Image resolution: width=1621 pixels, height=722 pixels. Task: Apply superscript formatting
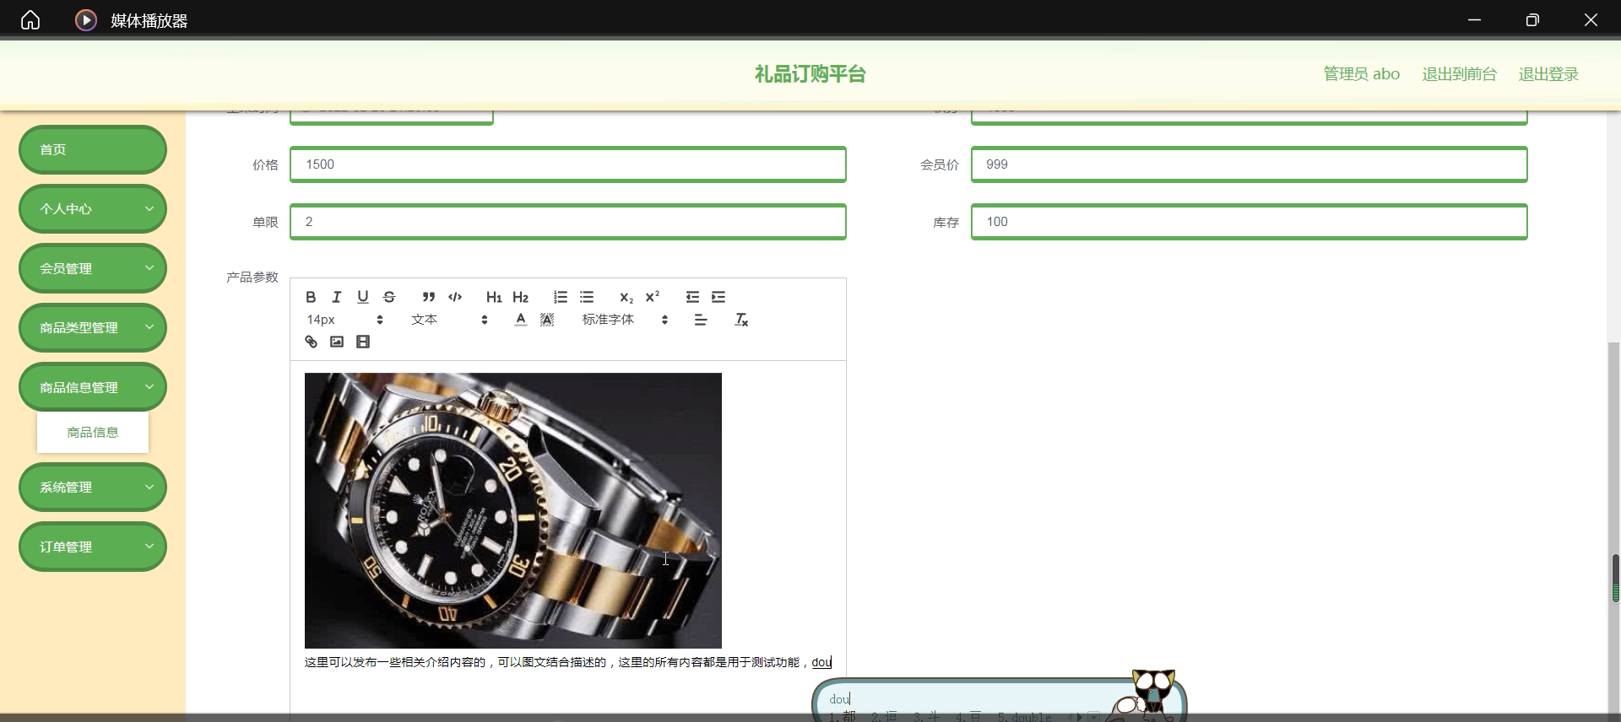(x=653, y=297)
